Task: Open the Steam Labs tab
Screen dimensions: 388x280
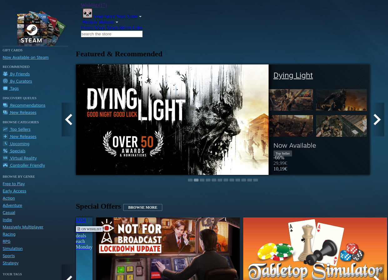Action: click(130, 28)
